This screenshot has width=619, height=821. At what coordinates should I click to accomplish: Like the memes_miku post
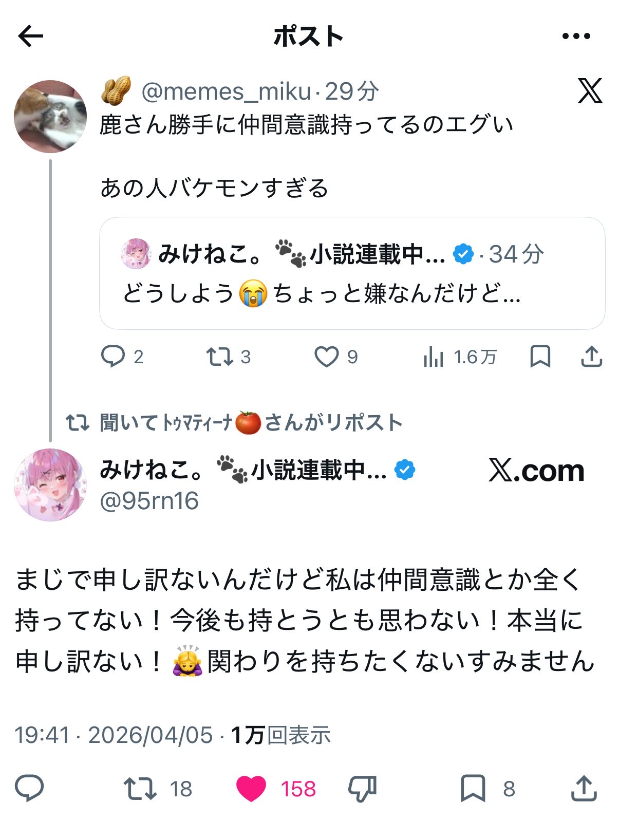(x=327, y=357)
